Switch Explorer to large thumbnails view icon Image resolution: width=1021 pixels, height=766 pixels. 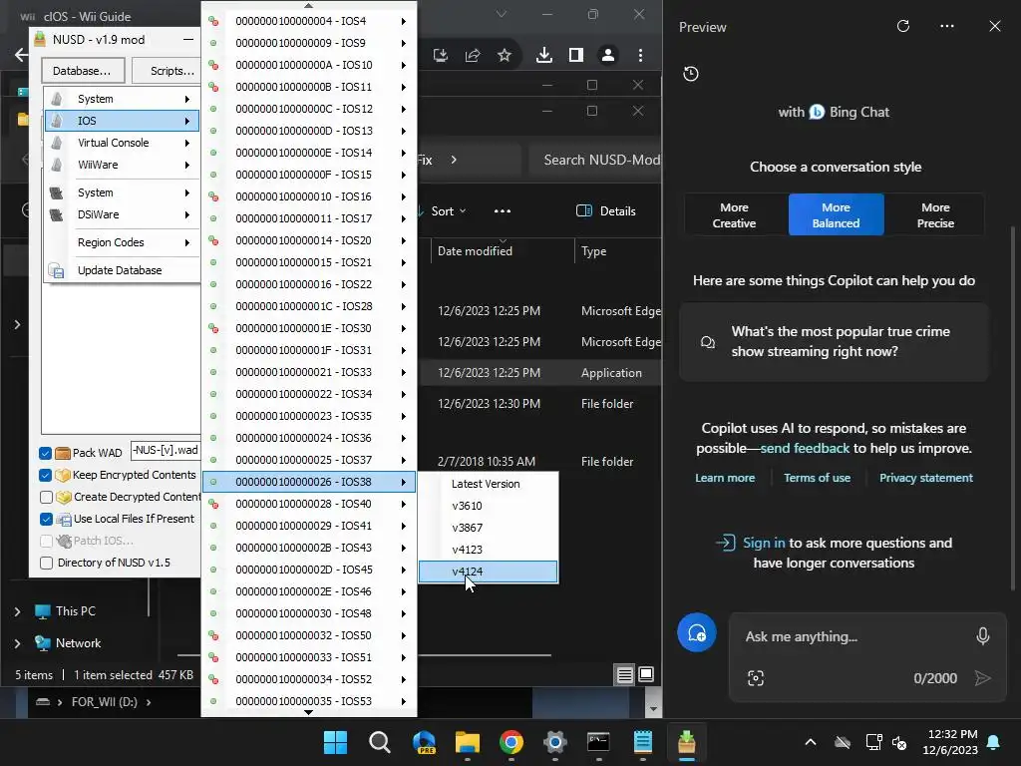[x=646, y=674]
